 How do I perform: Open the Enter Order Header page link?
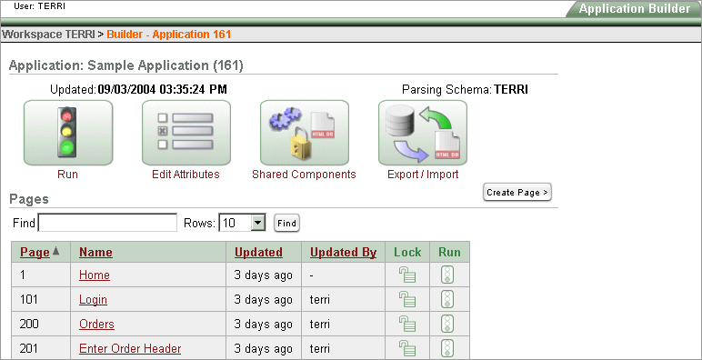point(130,348)
